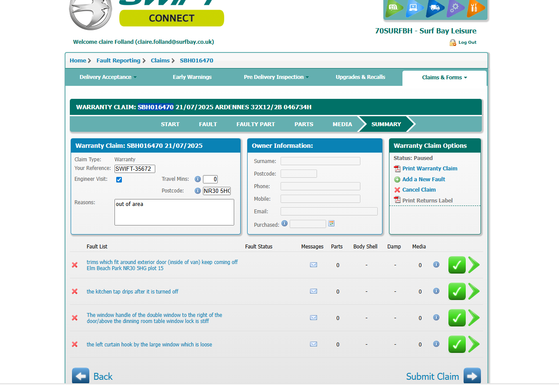The width and height of the screenshot is (559, 385).
Task: Click Cancel Claim link
Action: pos(419,189)
